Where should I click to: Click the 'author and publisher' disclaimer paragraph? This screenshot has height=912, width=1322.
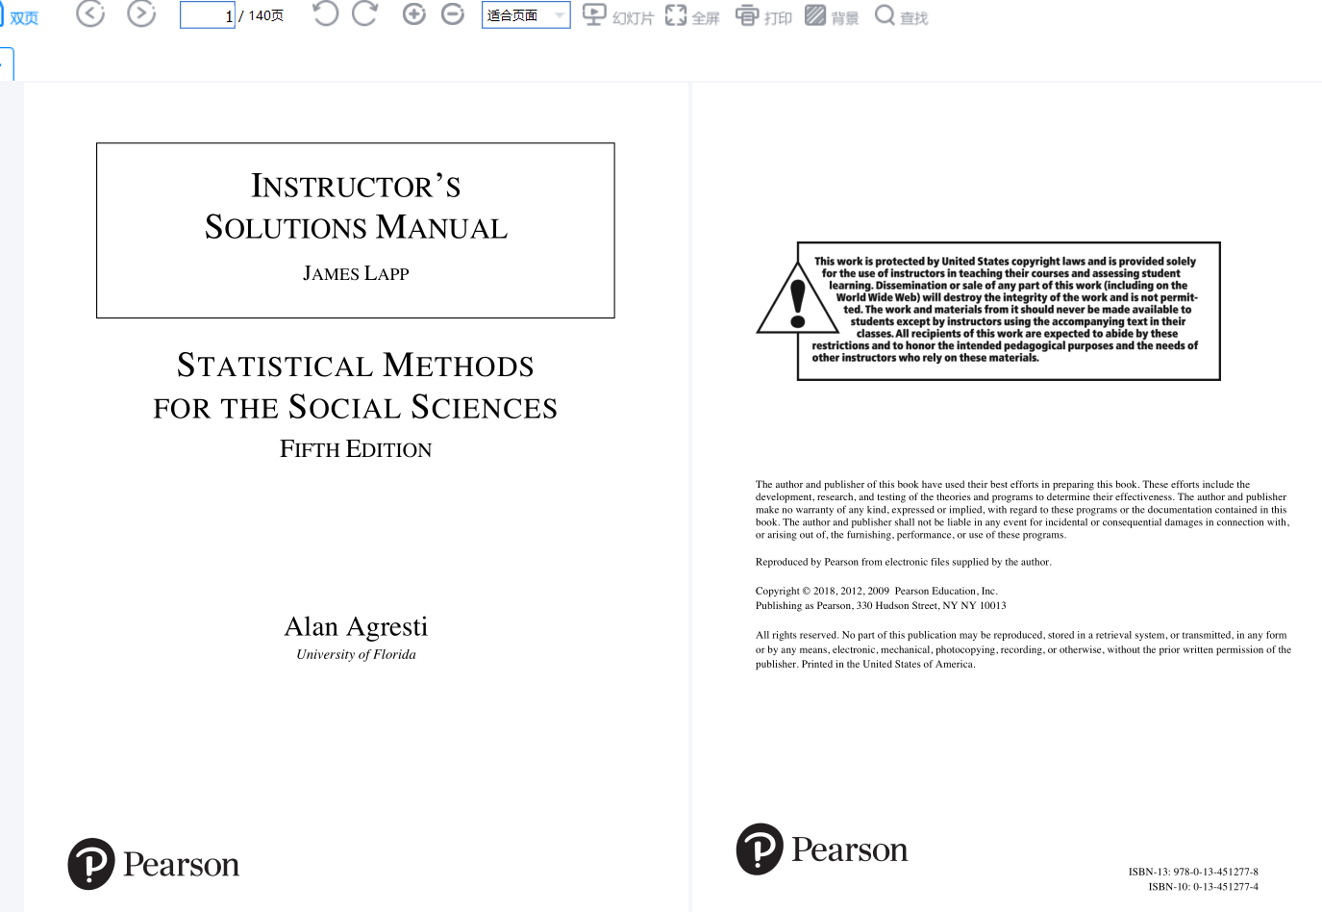tap(1022, 510)
